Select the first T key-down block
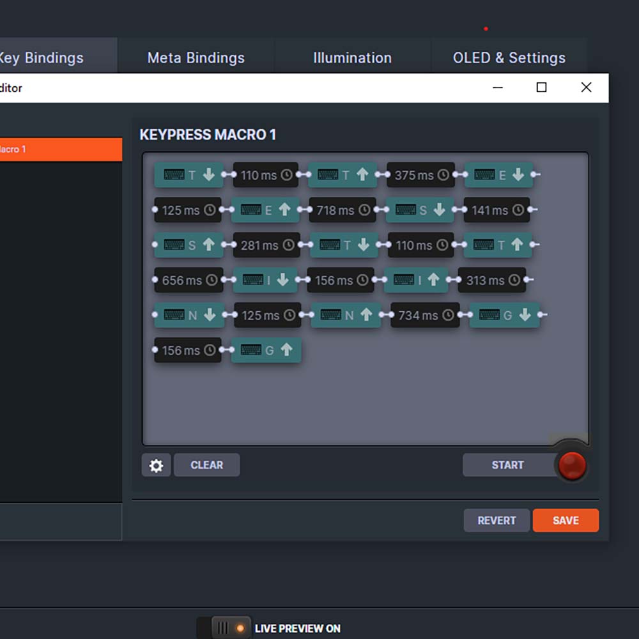 pos(189,175)
